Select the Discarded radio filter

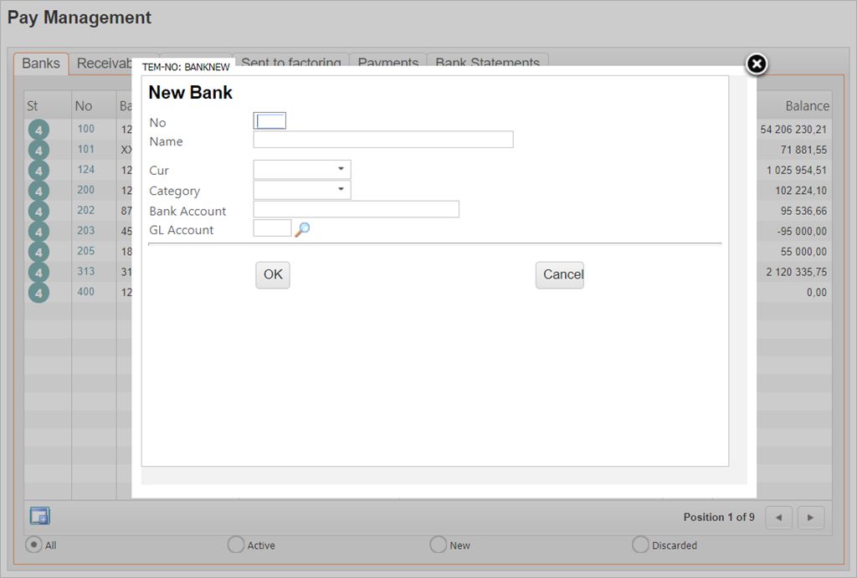point(640,545)
